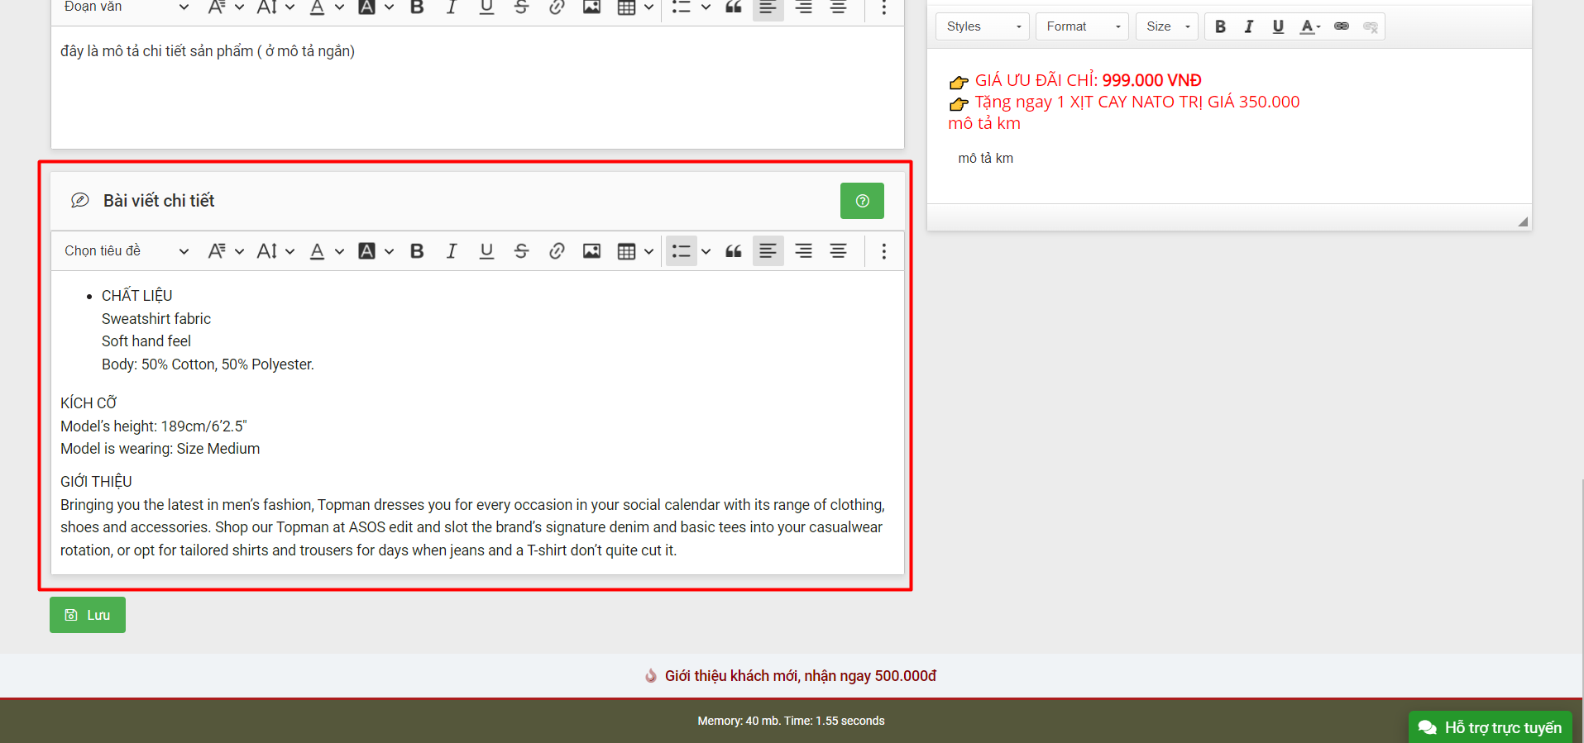This screenshot has height=743, width=1584.
Task: Show more items in detail editor toolbar
Action: (883, 251)
